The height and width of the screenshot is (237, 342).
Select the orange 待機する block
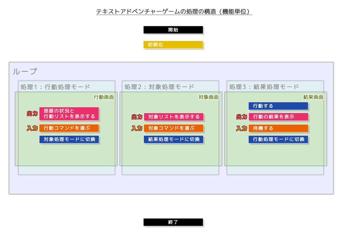278,128
